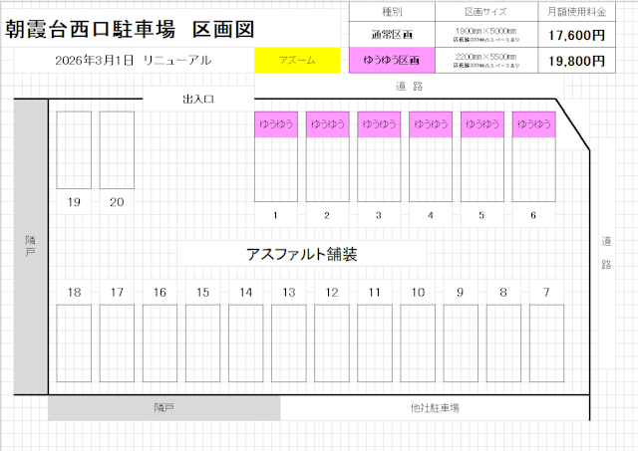This screenshot has width=638, height=451.
Task: Click the yellow アズーム cell
Action: tap(299, 61)
